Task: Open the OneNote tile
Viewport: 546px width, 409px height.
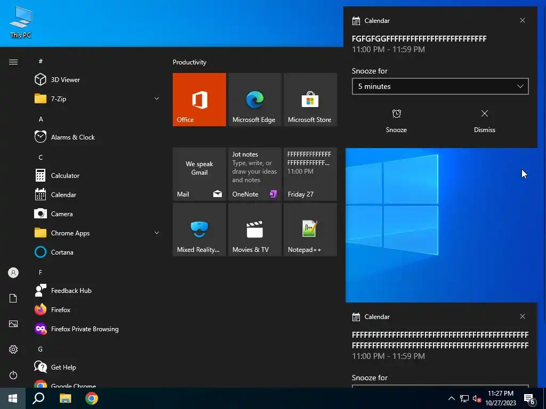Action: [x=254, y=174]
